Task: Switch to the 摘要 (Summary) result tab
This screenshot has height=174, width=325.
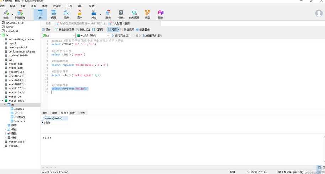Action: (x=54, y=113)
